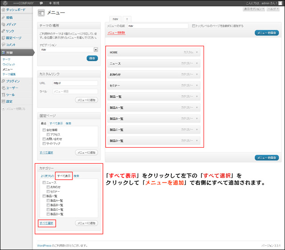The height and width of the screenshot is (250, 285).
Task: Enable トップレベルのページを自動的に追加する checkbox
Action: pyautogui.click(x=194, y=26)
